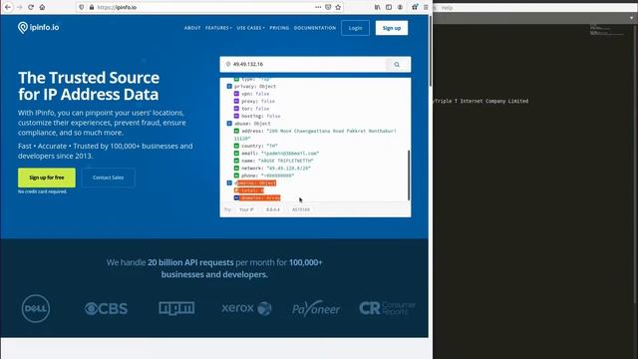Open the About page
The width and height of the screenshot is (638, 359).
pos(192,28)
